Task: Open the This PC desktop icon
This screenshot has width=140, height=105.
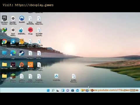Action: (x=4, y=53)
